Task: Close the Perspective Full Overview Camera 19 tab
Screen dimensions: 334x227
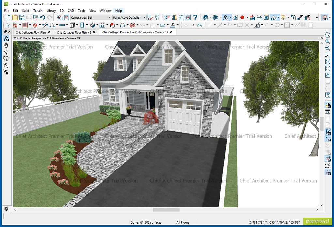Action: click(171, 32)
